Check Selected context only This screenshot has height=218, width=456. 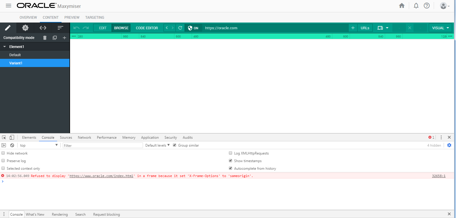coord(3,168)
